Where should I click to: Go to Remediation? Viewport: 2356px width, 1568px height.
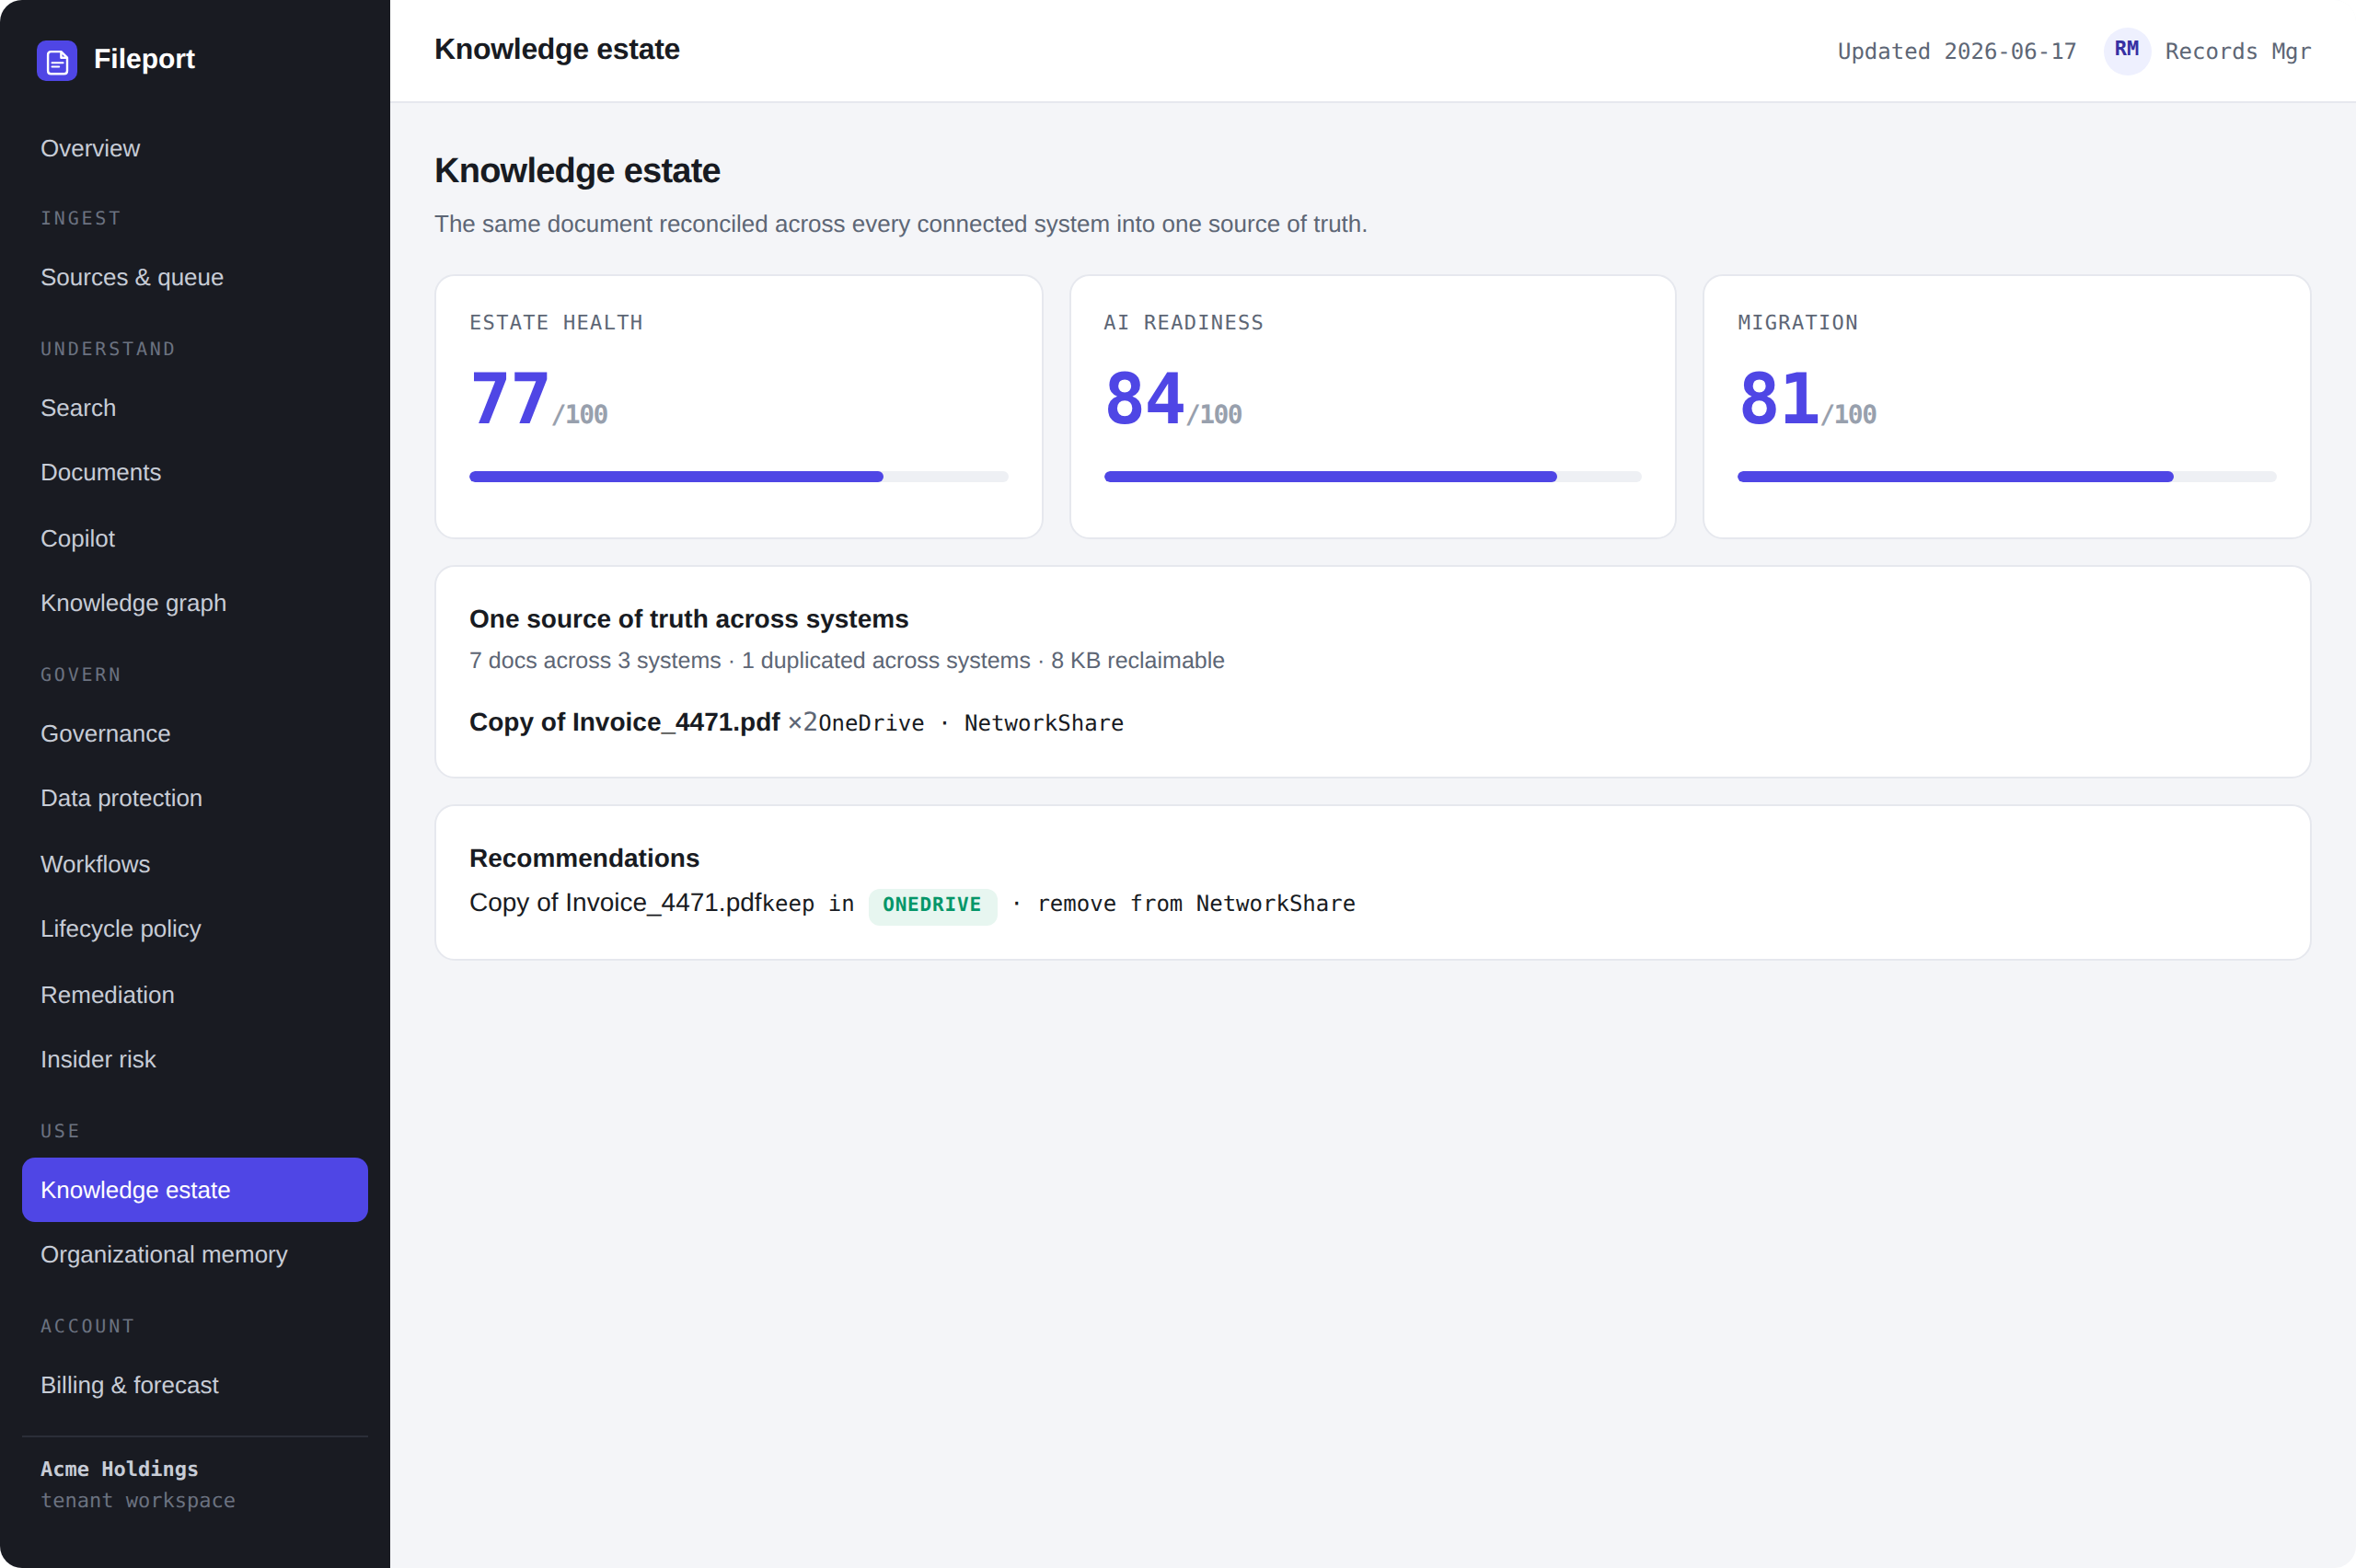[195, 995]
